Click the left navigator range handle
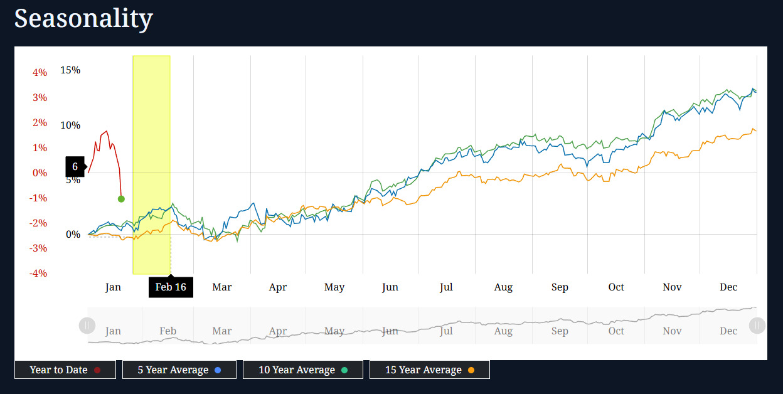 87,326
